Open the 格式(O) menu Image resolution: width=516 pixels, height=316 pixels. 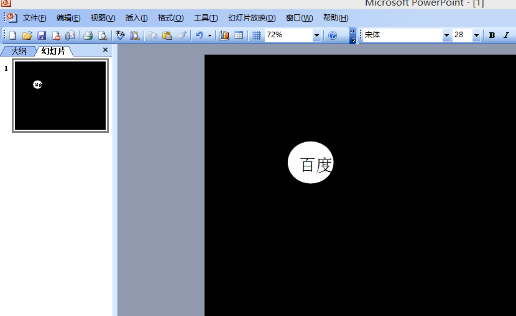pyautogui.click(x=170, y=18)
